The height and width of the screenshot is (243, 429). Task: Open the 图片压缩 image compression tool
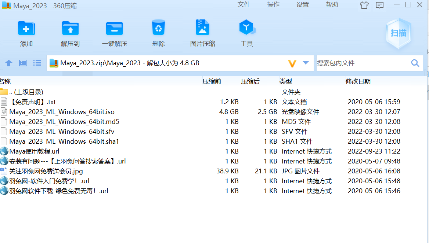[202, 27]
